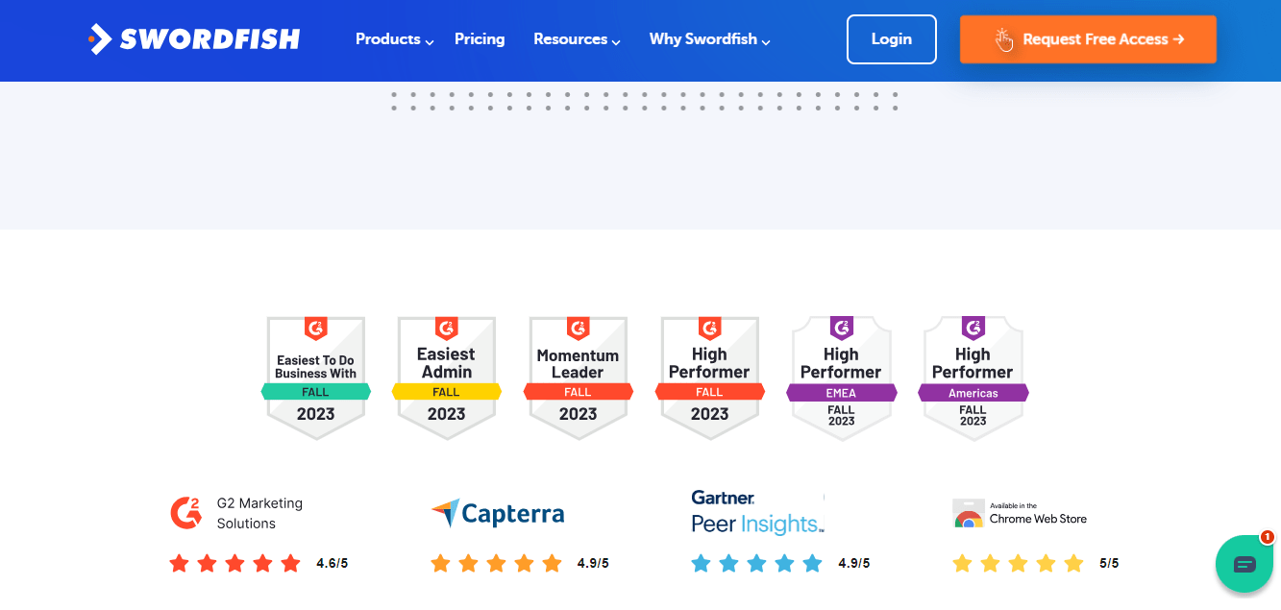Click the Easiest To Do Business With badge

(x=315, y=378)
